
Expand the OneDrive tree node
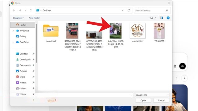tap(13, 42)
